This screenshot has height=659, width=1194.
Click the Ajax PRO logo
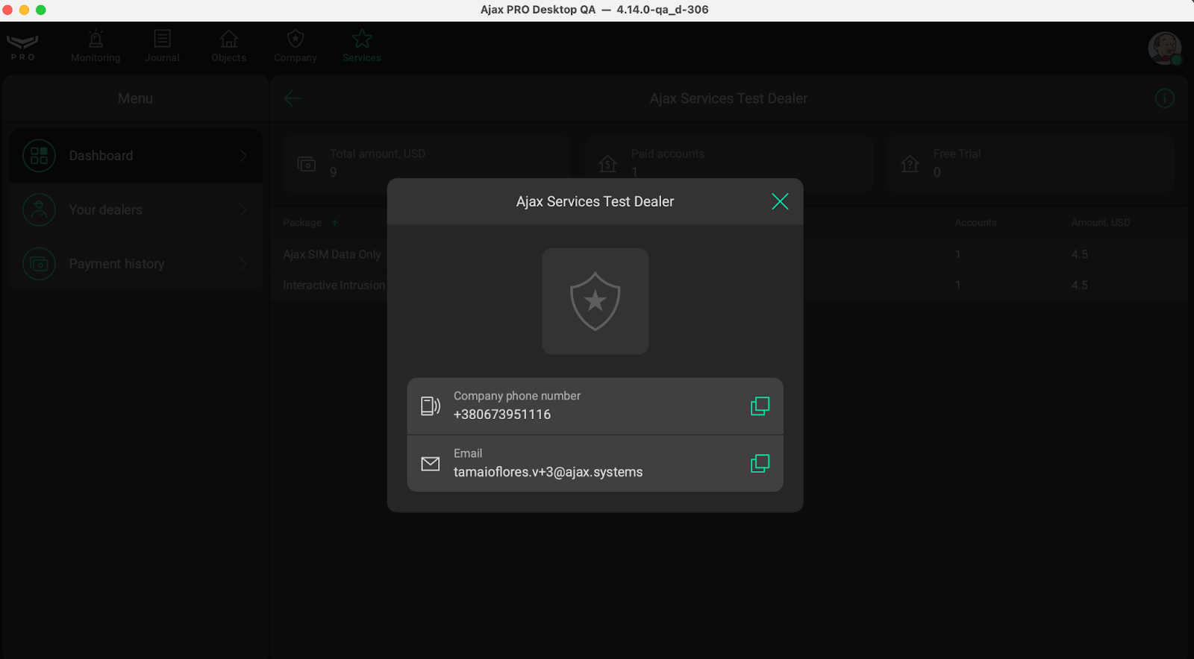(x=22, y=47)
